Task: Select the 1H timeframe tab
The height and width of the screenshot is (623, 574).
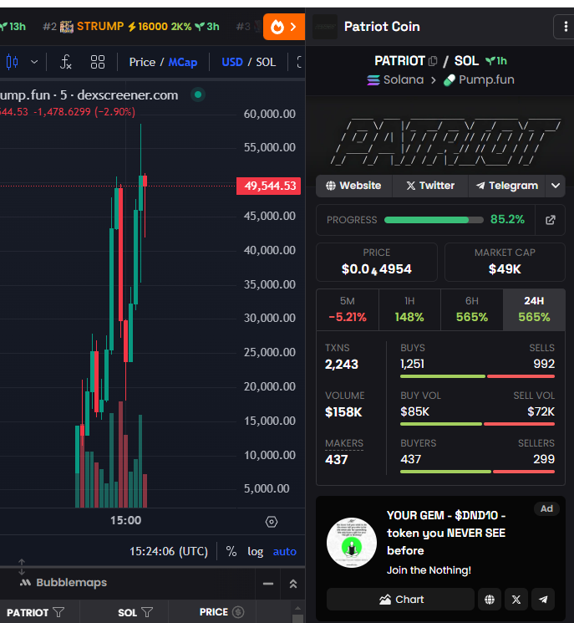Action: pos(409,310)
